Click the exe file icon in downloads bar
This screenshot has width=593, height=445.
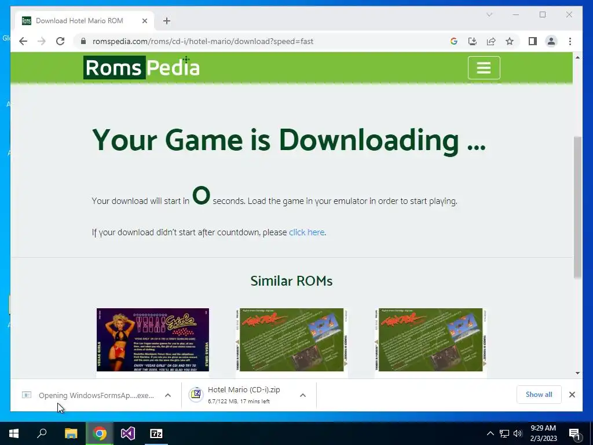(x=27, y=395)
